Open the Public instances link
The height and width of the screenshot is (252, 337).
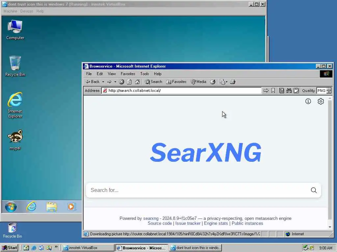(247, 223)
